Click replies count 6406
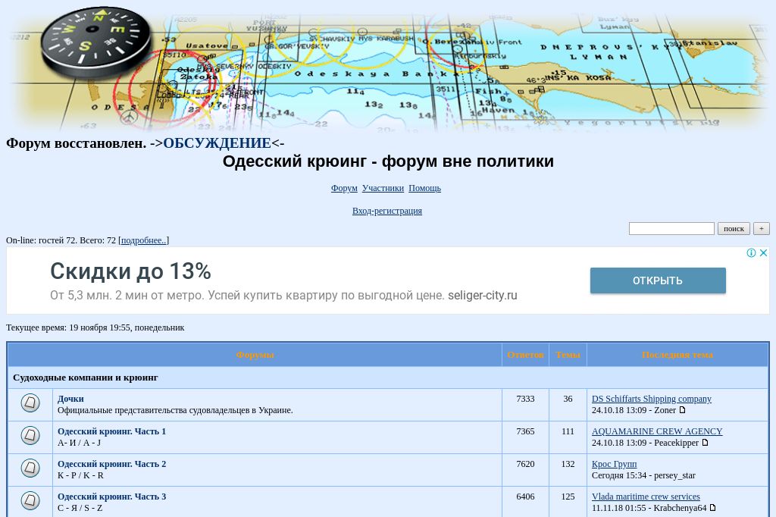The image size is (776, 517). (x=525, y=497)
